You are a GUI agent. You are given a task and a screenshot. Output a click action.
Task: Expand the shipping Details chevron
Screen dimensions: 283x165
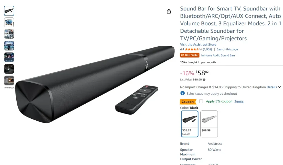[279, 87]
